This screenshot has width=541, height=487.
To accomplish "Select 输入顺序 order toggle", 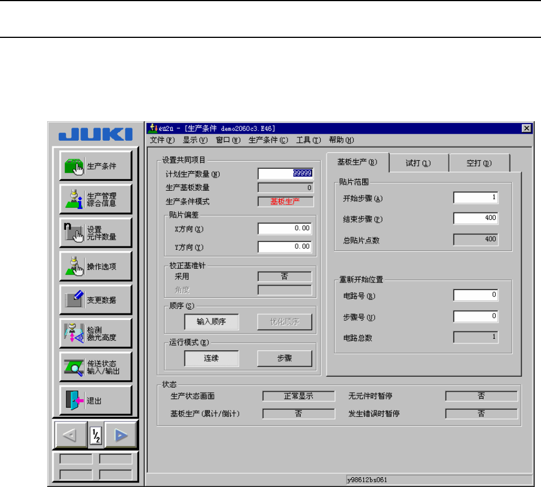I will [x=211, y=322].
